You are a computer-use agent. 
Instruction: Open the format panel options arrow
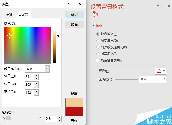click(x=158, y=6)
